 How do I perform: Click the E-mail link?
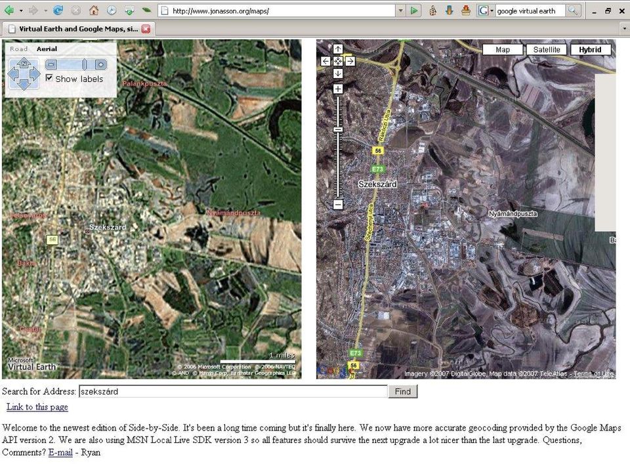pos(60,452)
